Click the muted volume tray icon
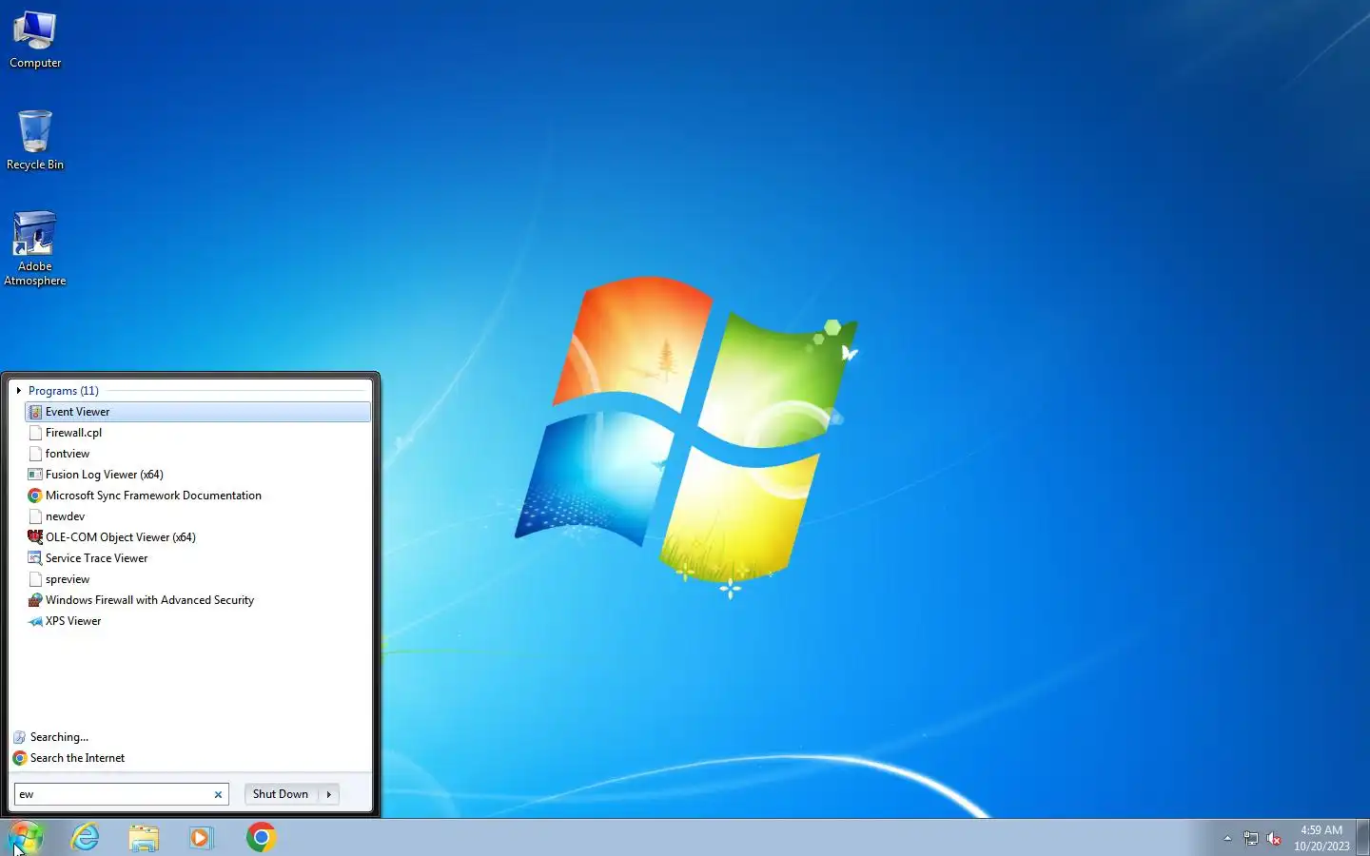 (x=1274, y=838)
